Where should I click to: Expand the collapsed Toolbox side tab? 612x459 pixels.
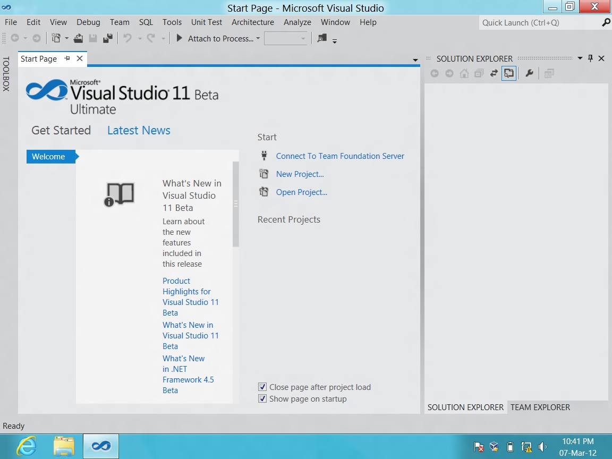(6, 74)
